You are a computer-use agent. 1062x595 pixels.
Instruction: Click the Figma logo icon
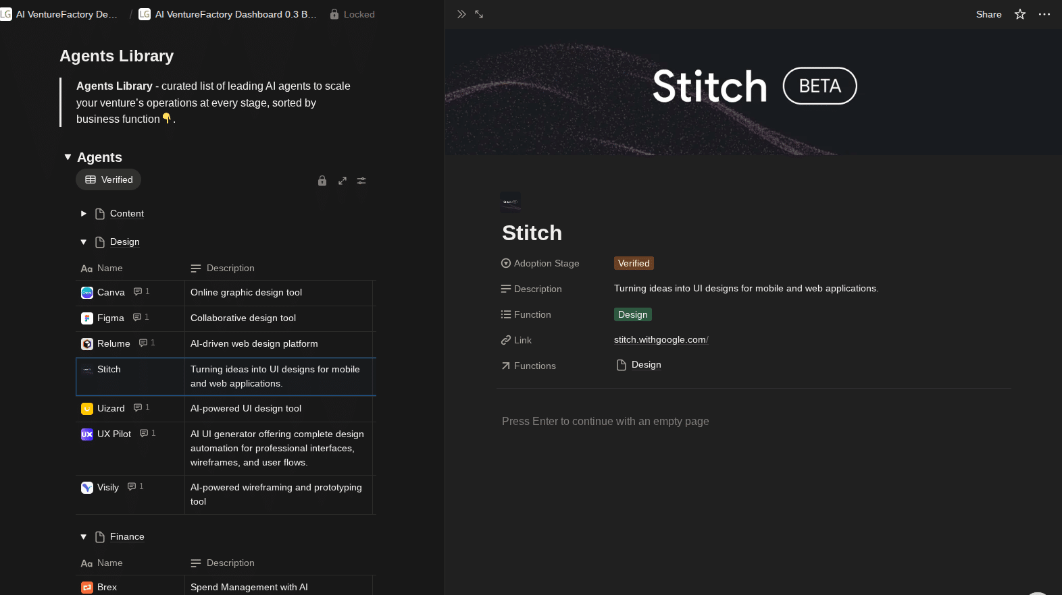point(87,318)
